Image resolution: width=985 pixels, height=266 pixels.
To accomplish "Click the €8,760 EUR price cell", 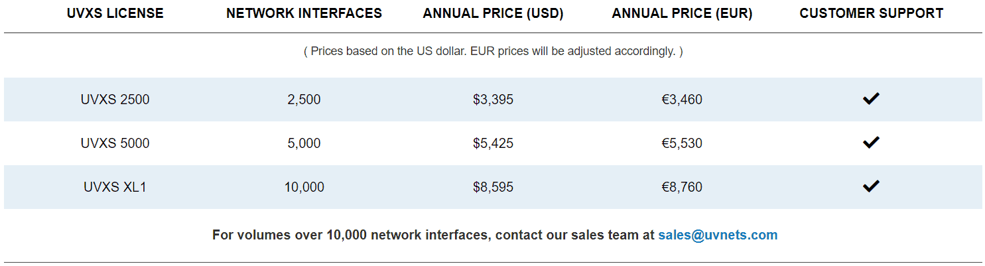I will pyautogui.click(x=682, y=187).
